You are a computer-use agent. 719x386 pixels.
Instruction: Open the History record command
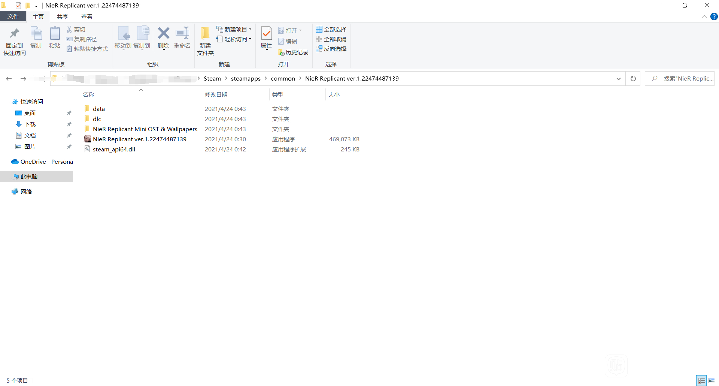(293, 52)
